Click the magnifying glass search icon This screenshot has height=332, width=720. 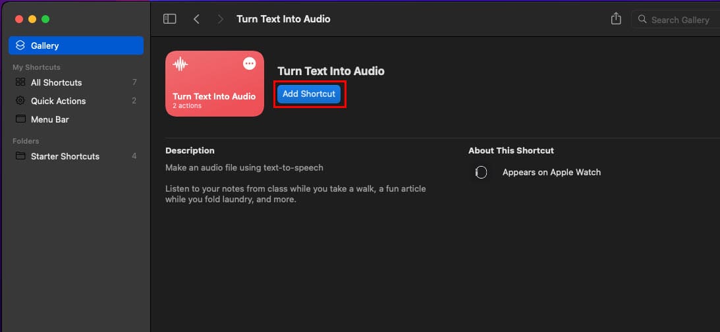click(643, 20)
